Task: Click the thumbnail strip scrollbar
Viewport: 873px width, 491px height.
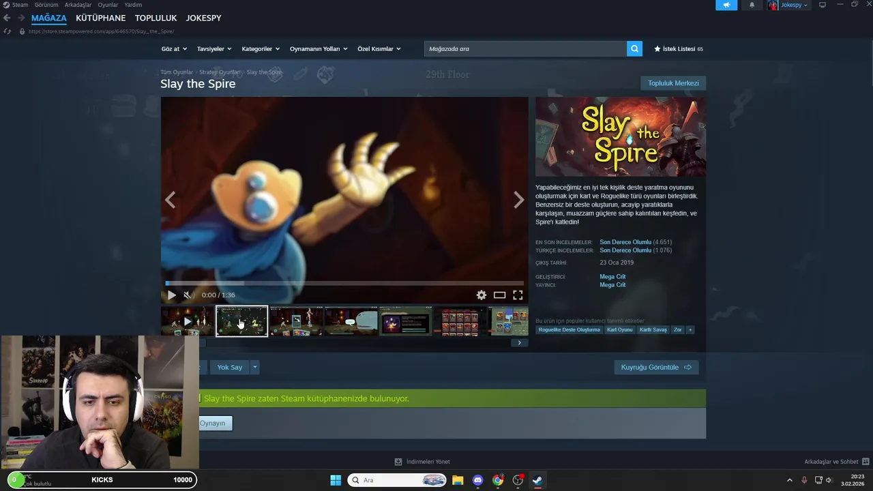Action: pyautogui.click(x=344, y=342)
